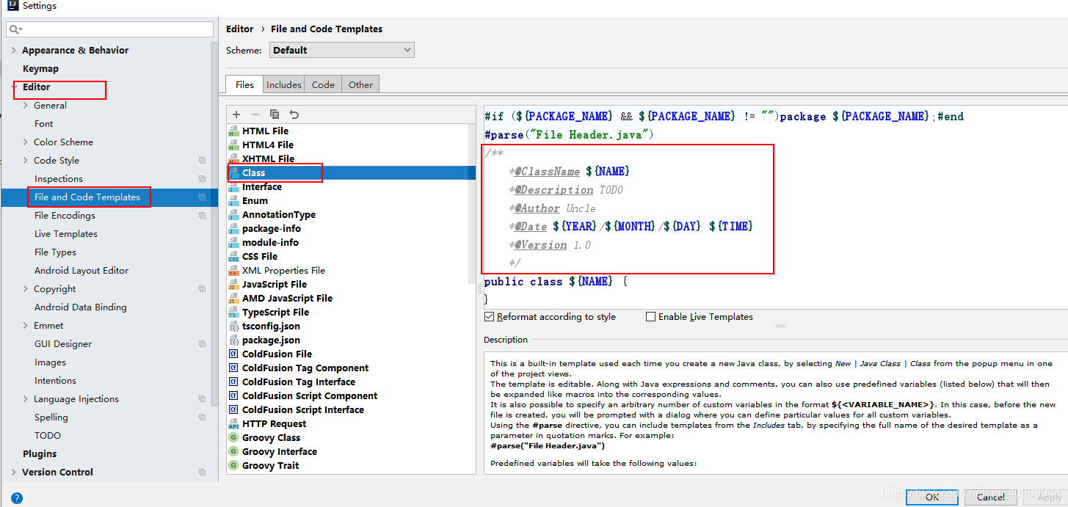
Task: Click the CSS File template icon
Action: click(x=233, y=257)
